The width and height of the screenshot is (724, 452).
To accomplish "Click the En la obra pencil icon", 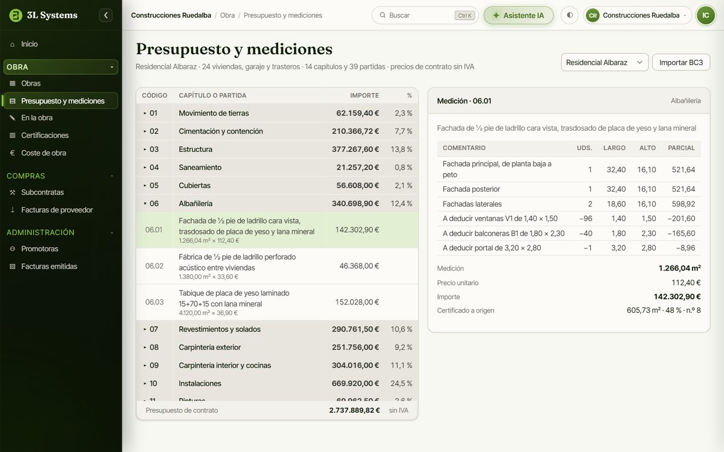I will tap(13, 118).
